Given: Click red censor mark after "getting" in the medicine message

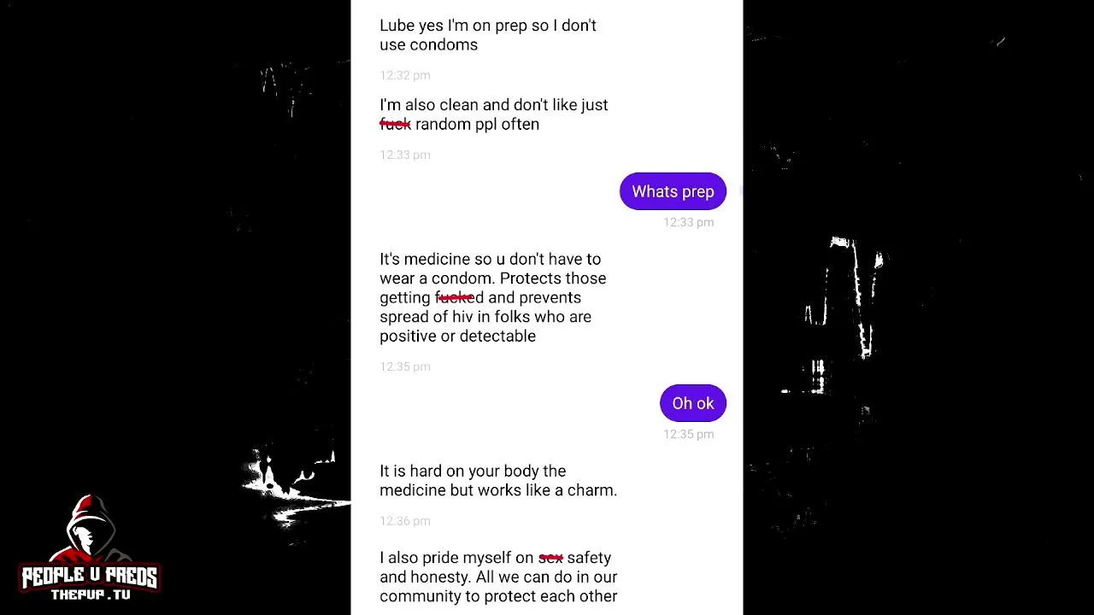Looking at the screenshot, I should (454, 298).
